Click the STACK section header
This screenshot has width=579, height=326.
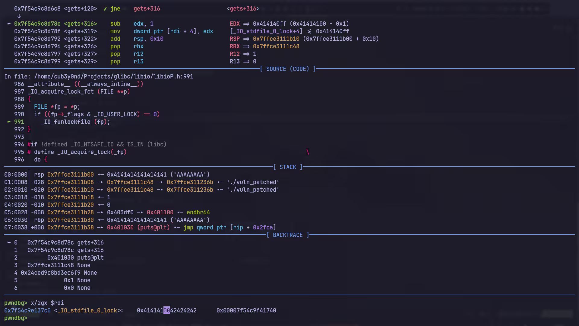tap(288, 167)
